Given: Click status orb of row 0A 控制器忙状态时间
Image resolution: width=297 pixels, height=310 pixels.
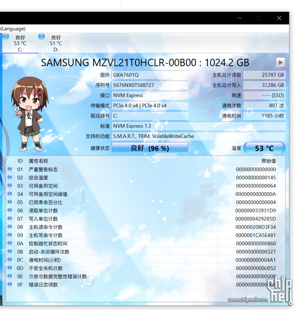Looking at the screenshot, I should tap(10, 243).
